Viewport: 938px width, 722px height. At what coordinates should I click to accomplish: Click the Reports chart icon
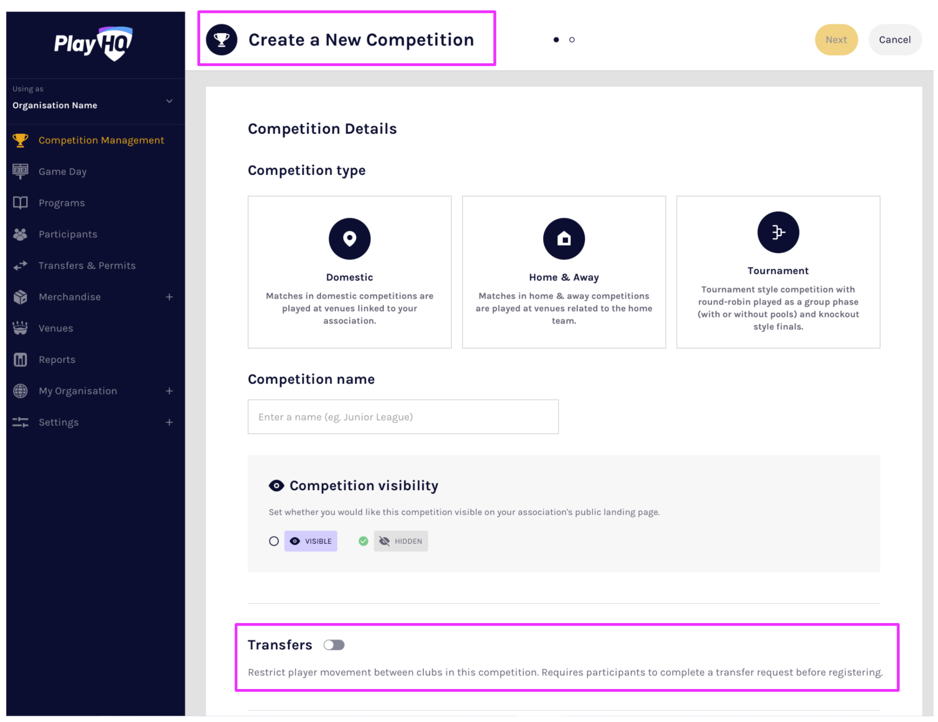[20, 359]
